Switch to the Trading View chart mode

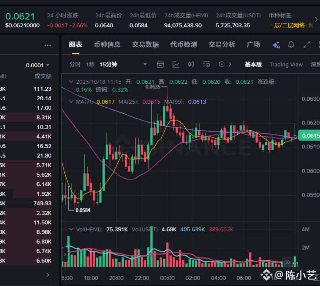point(286,65)
